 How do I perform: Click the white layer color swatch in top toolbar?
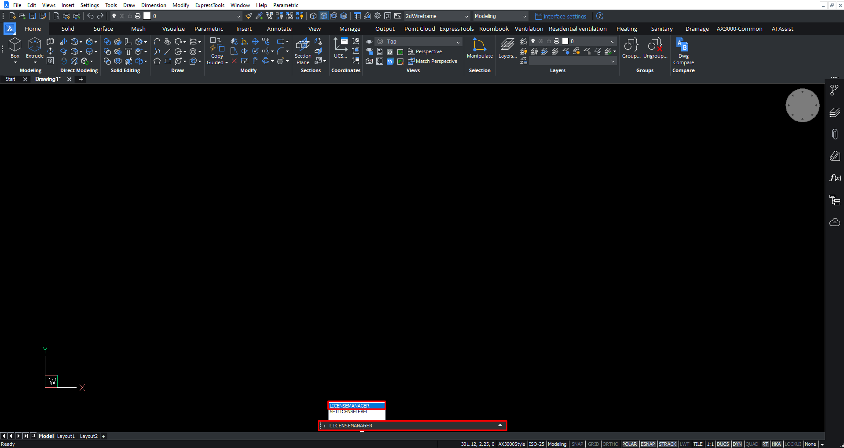(x=147, y=16)
